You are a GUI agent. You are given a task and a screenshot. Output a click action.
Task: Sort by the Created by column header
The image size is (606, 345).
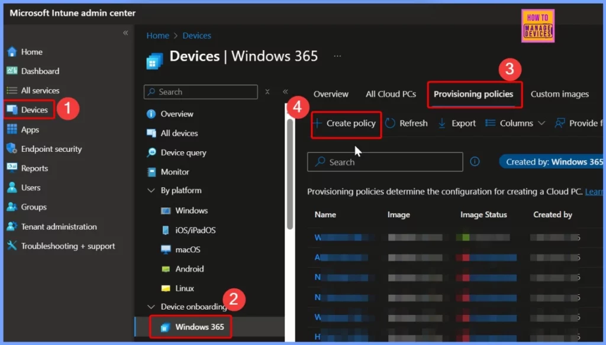(552, 215)
